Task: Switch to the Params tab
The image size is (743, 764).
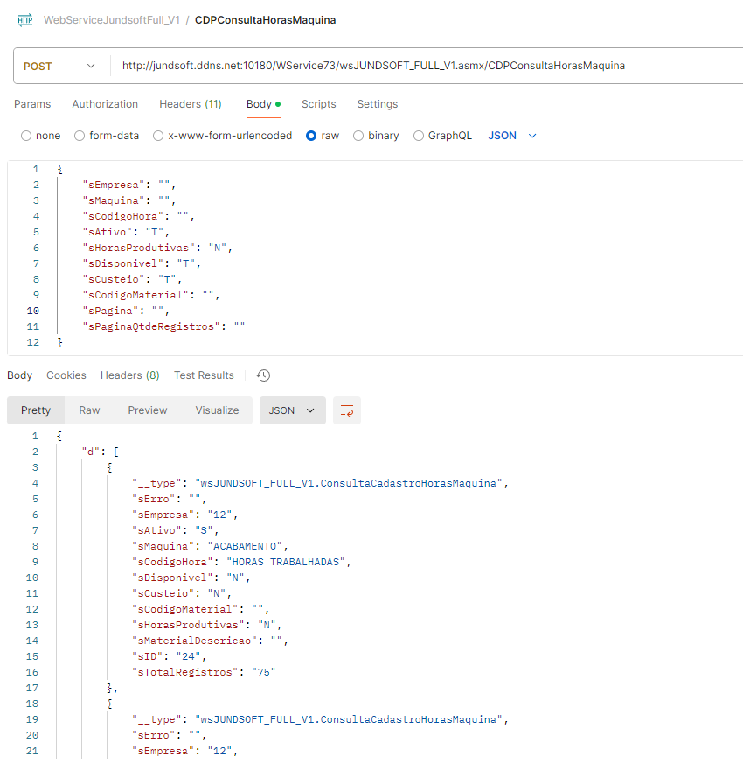Action: coord(32,104)
